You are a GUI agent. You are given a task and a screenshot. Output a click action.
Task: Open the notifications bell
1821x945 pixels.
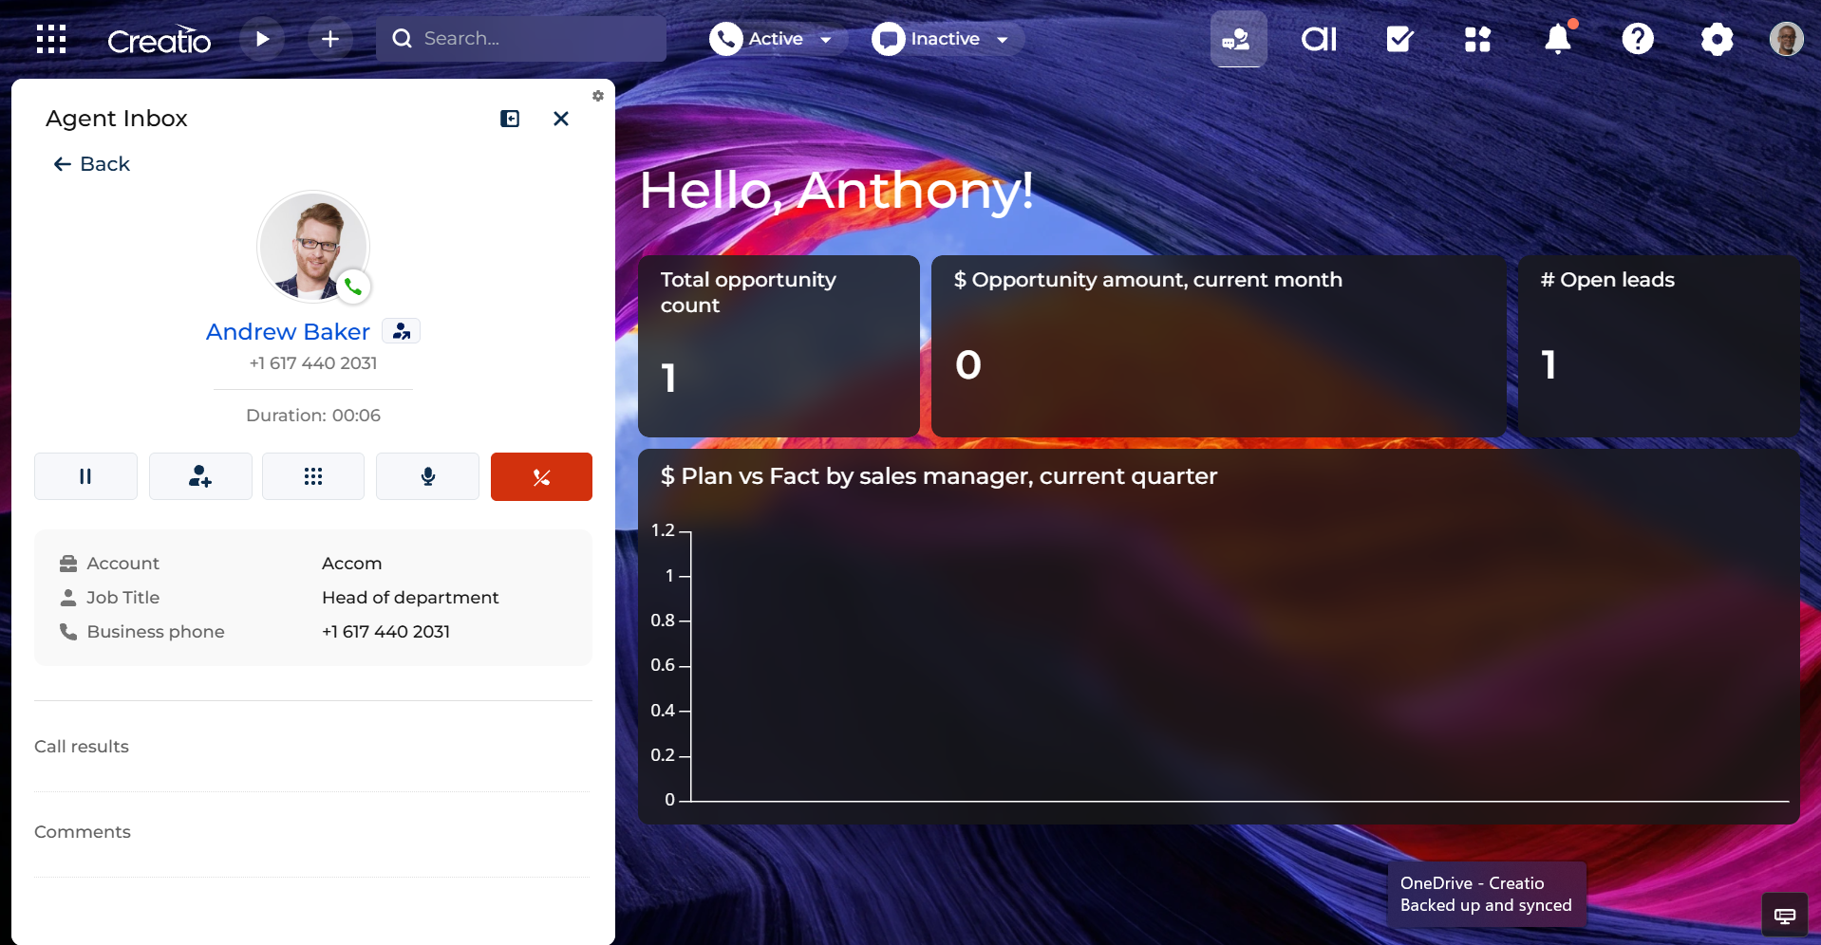[1558, 39]
